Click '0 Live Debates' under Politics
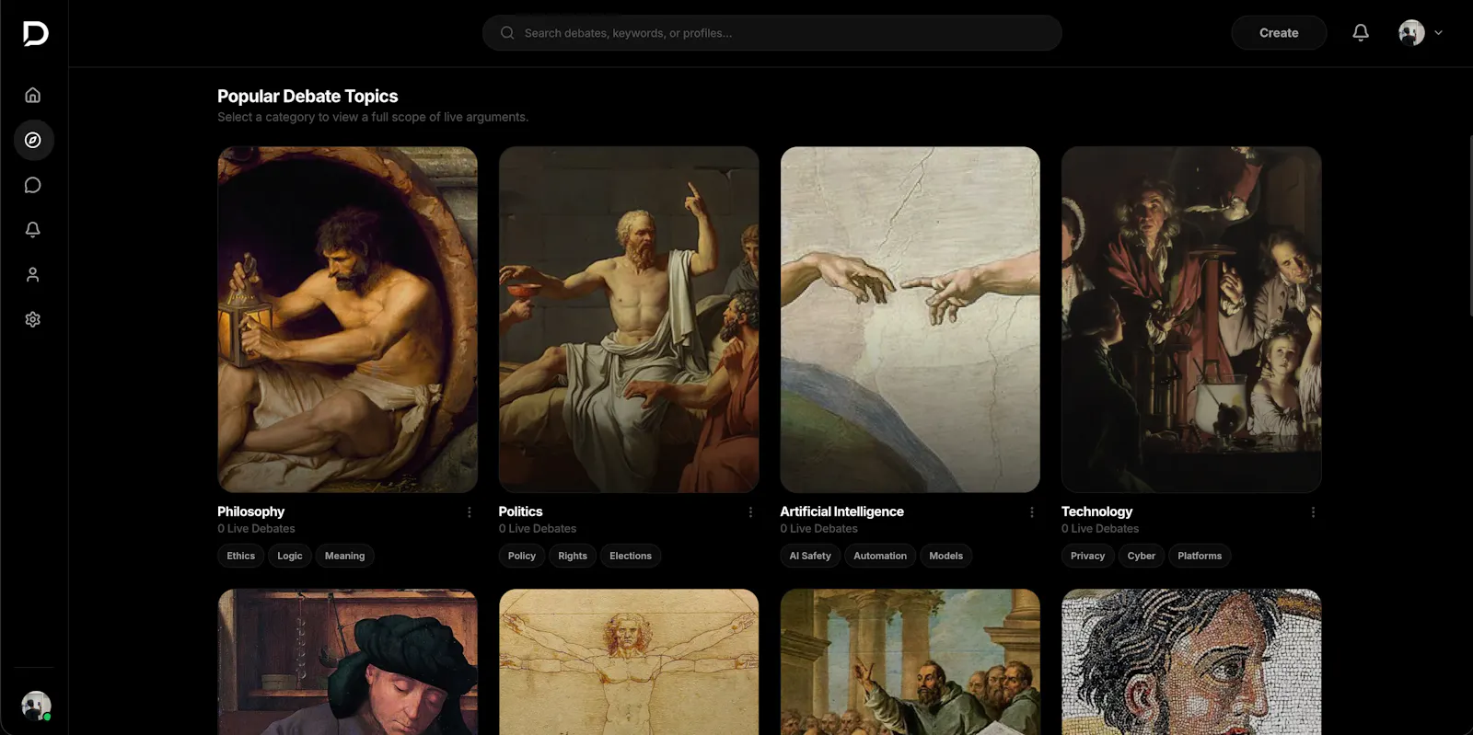 click(538, 529)
